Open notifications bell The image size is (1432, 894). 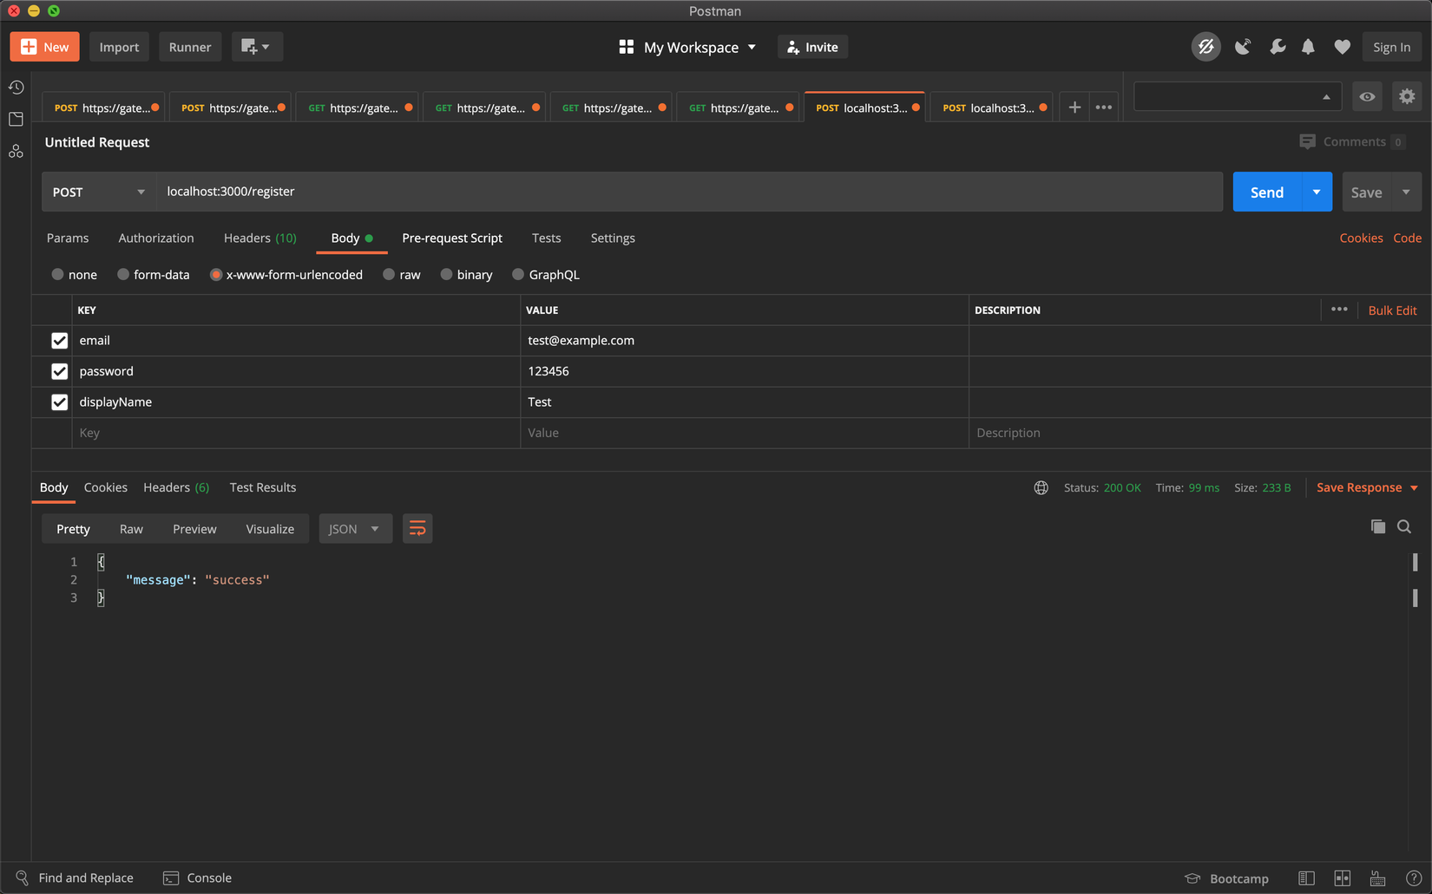[x=1308, y=47]
